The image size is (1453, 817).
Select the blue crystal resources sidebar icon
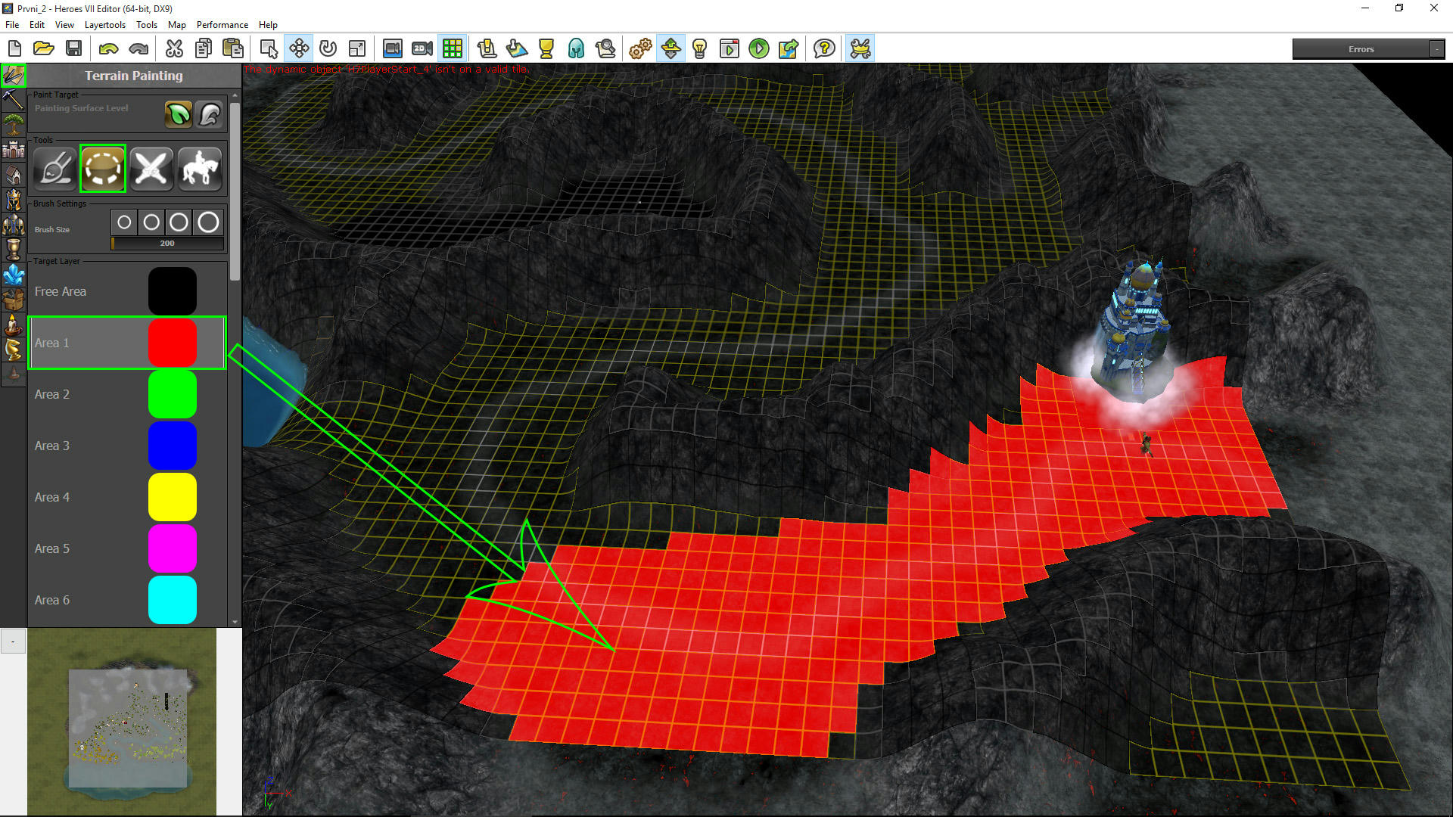(13, 274)
